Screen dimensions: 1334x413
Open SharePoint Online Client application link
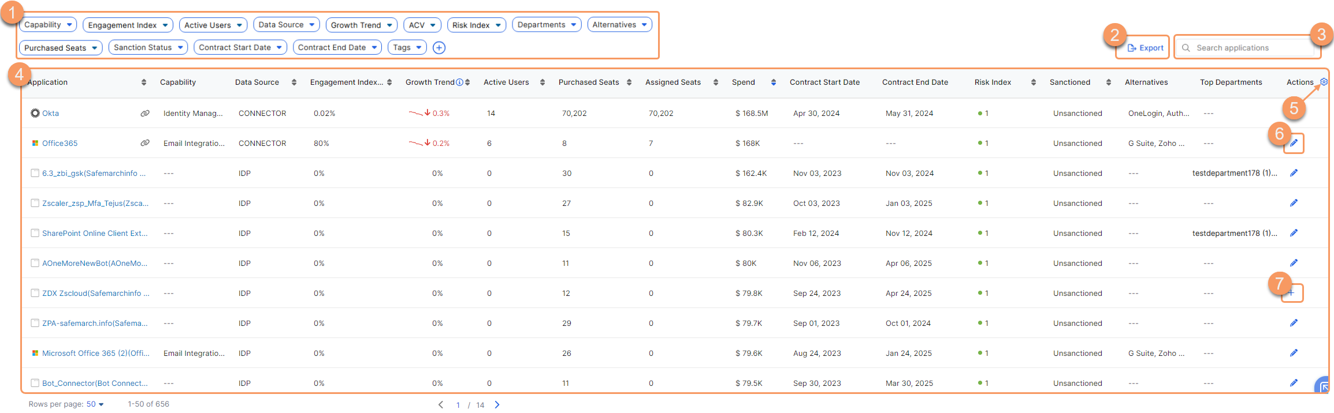tap(94, 234)
